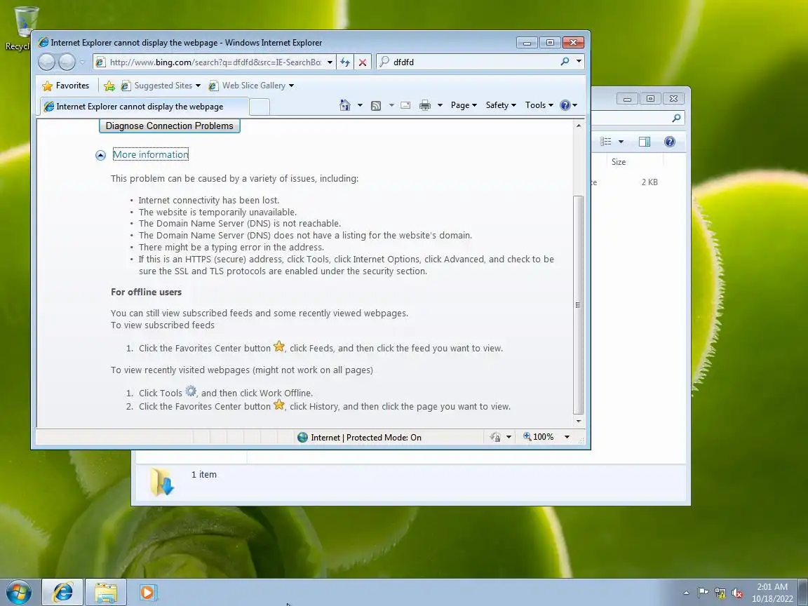Click Internet Explorer taskbar icon
808x606 pixels.
62,592
